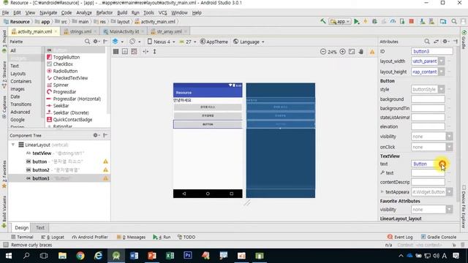Image resolution: width=468 pixels, height=263 pixels.
Task: Run the app with green play button
Action: (x=356, y=21)
